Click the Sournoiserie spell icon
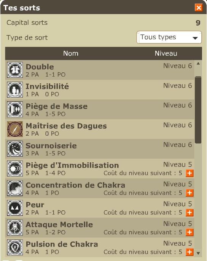Image resolution: width=207 pixels, height=261 pixels. tap(15, 149)
